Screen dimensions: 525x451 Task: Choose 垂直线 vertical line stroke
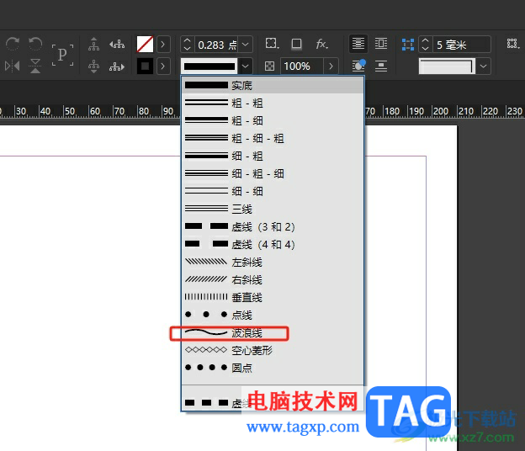tap(273, 297)
